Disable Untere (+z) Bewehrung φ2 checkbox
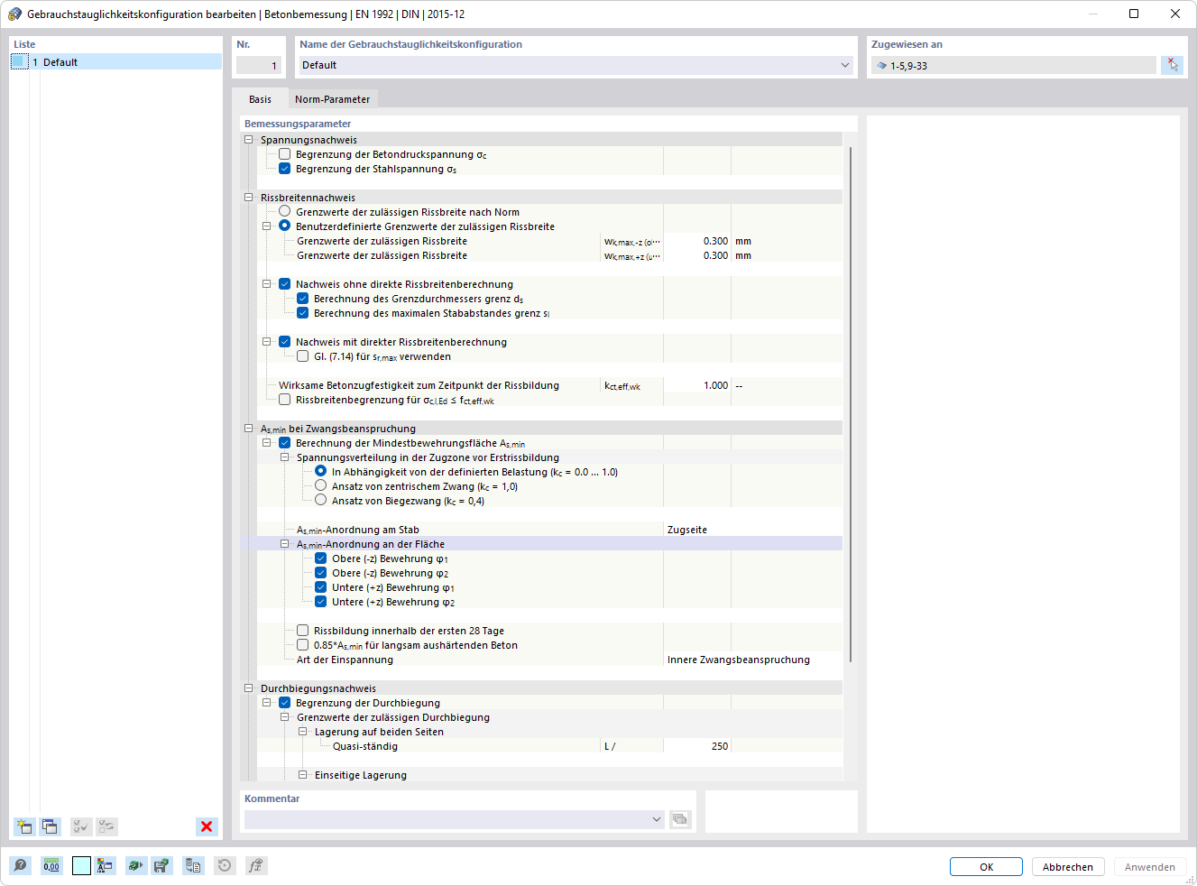 point(320,601)
